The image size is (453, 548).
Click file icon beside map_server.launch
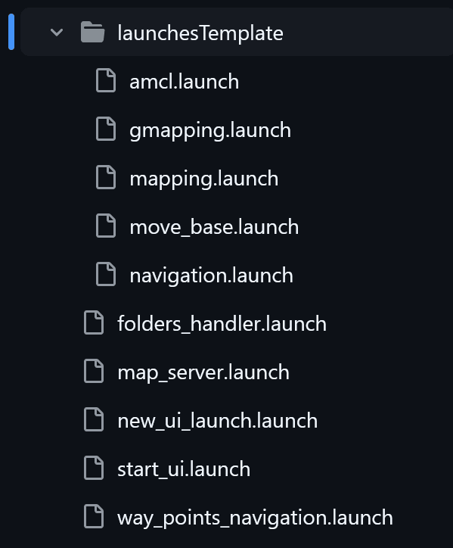94,371
